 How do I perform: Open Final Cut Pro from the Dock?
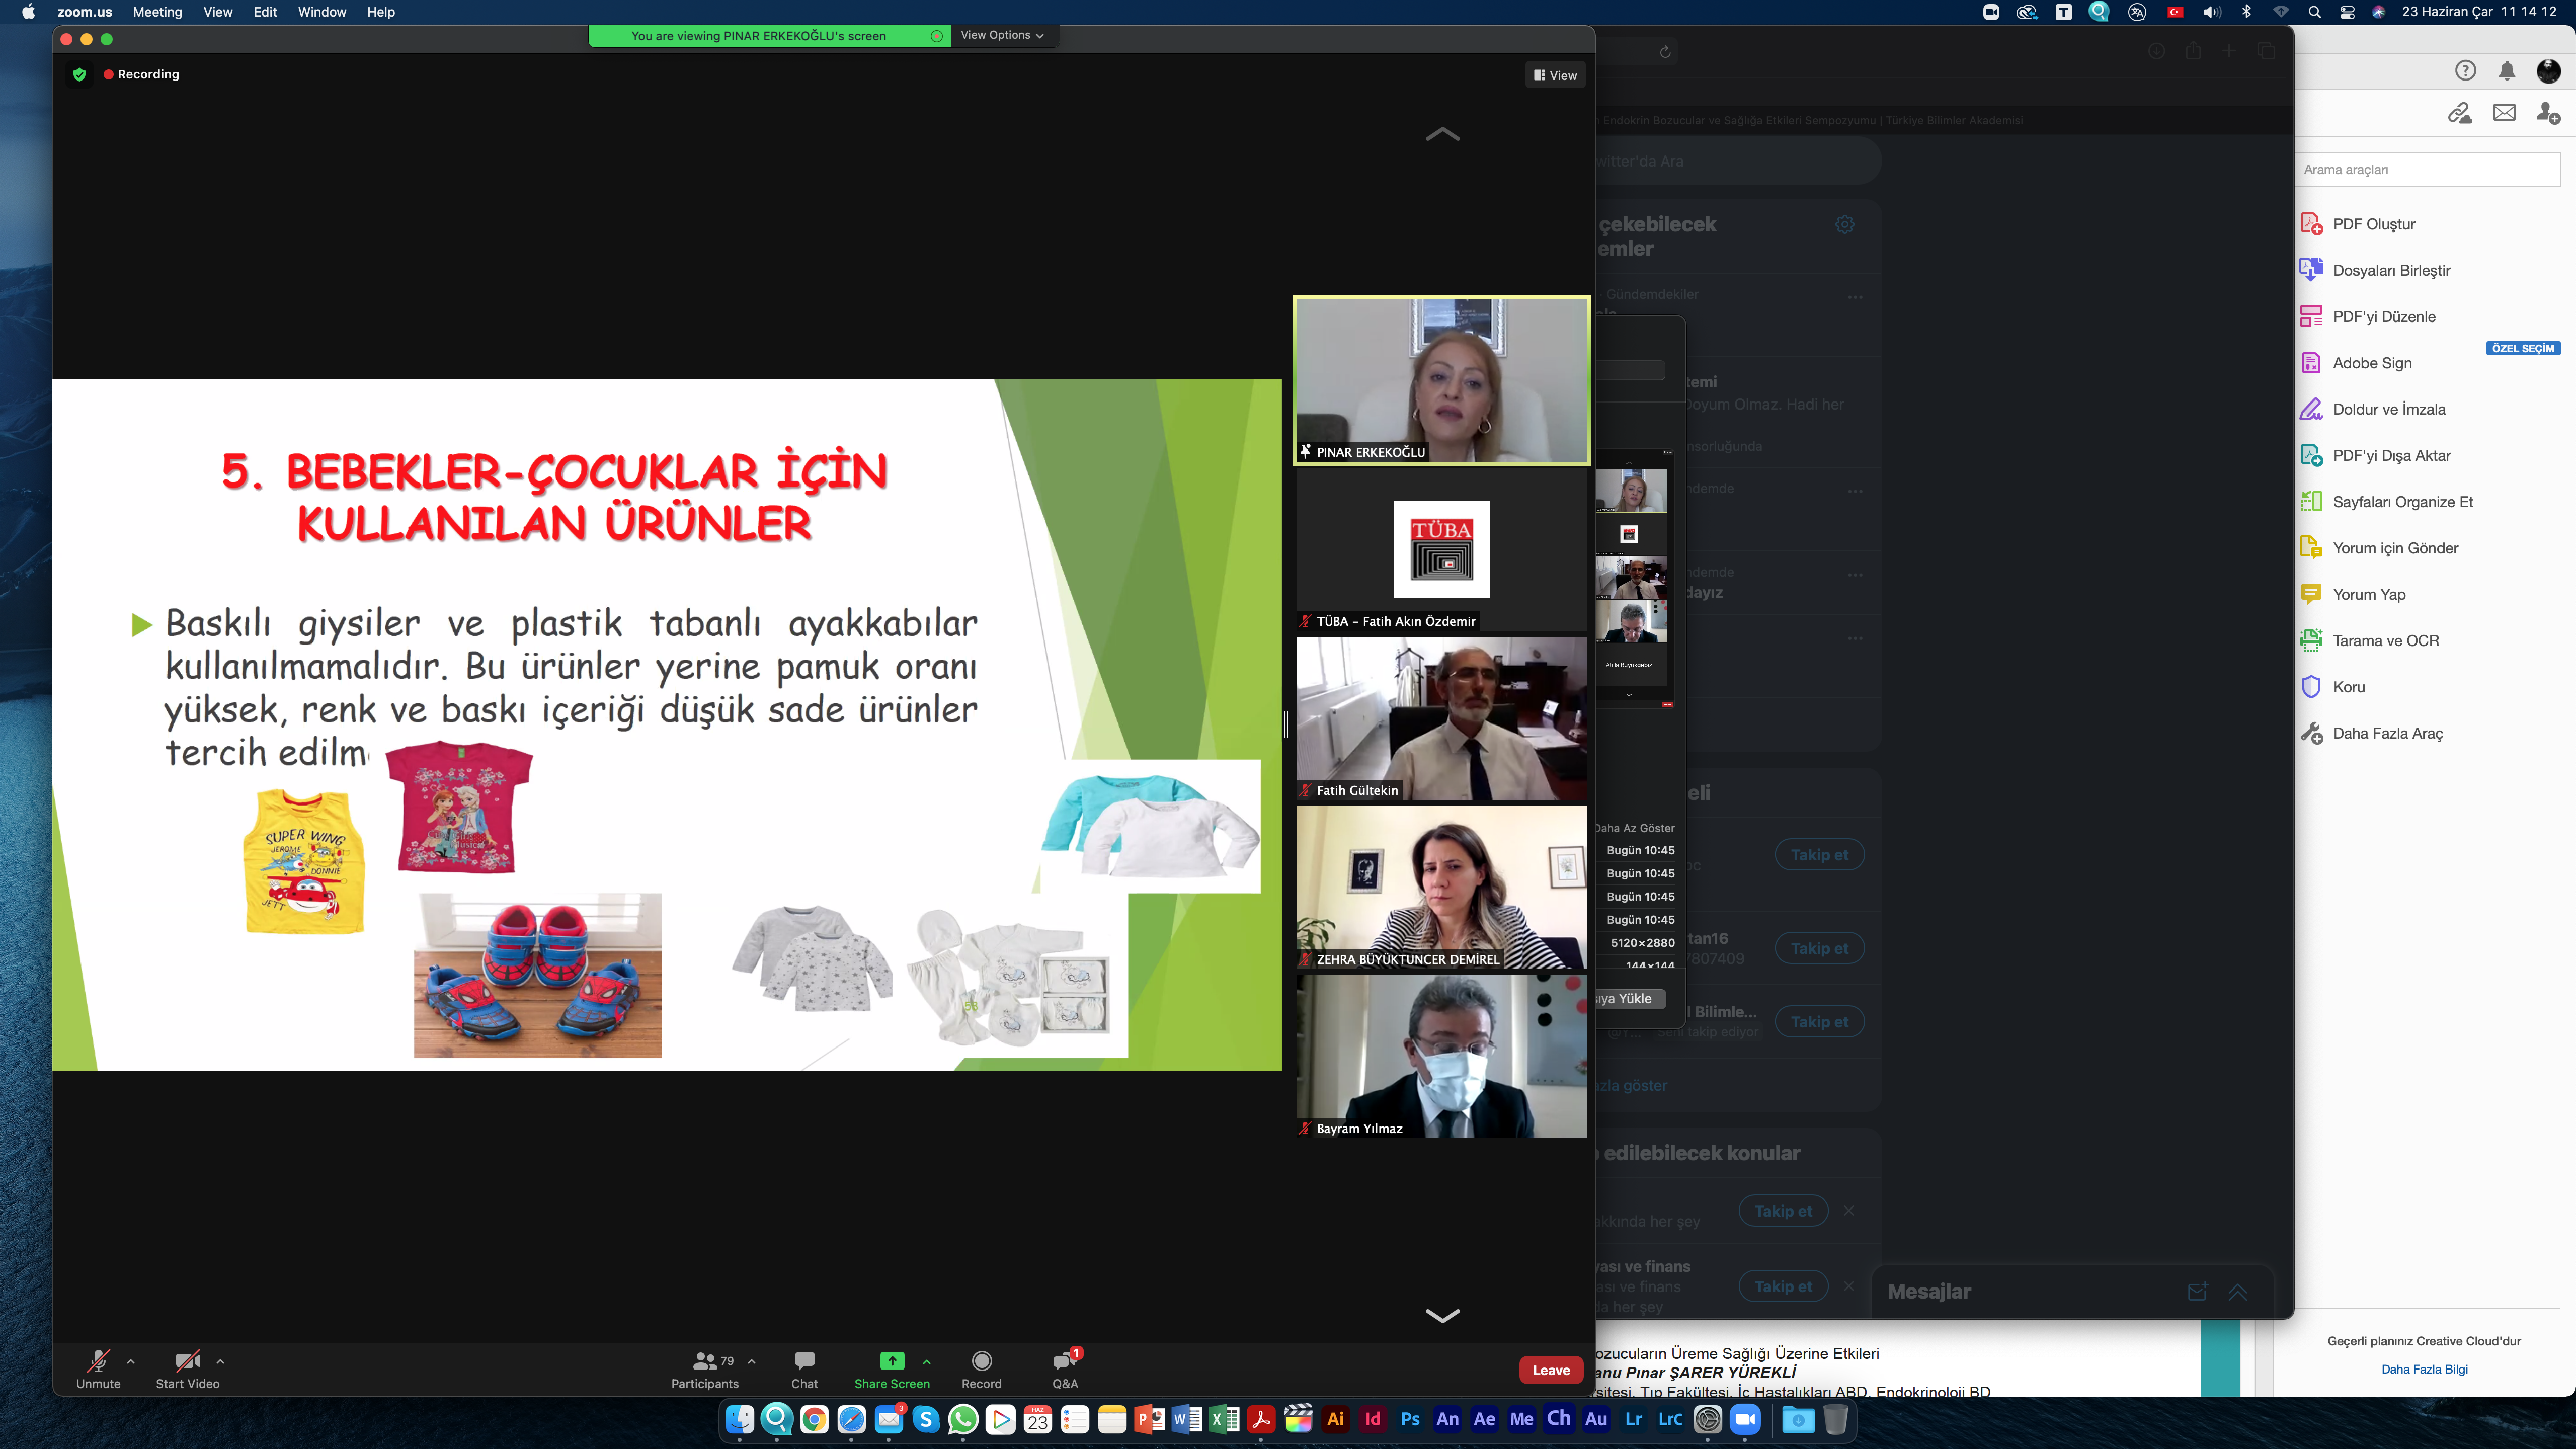coord(1298,1419)
